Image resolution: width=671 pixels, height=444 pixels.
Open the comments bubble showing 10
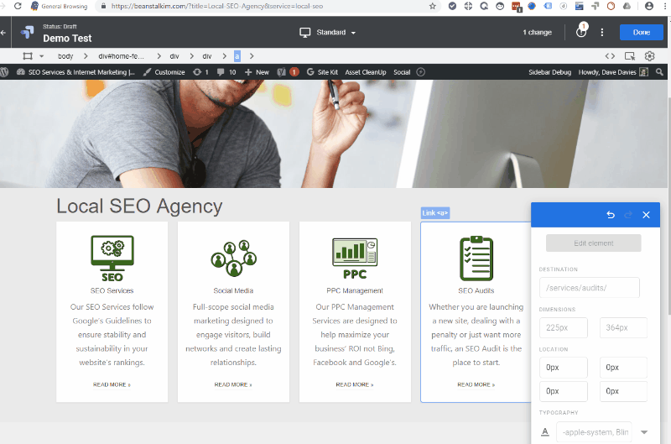pyautogui.click(x=226, y=72)
